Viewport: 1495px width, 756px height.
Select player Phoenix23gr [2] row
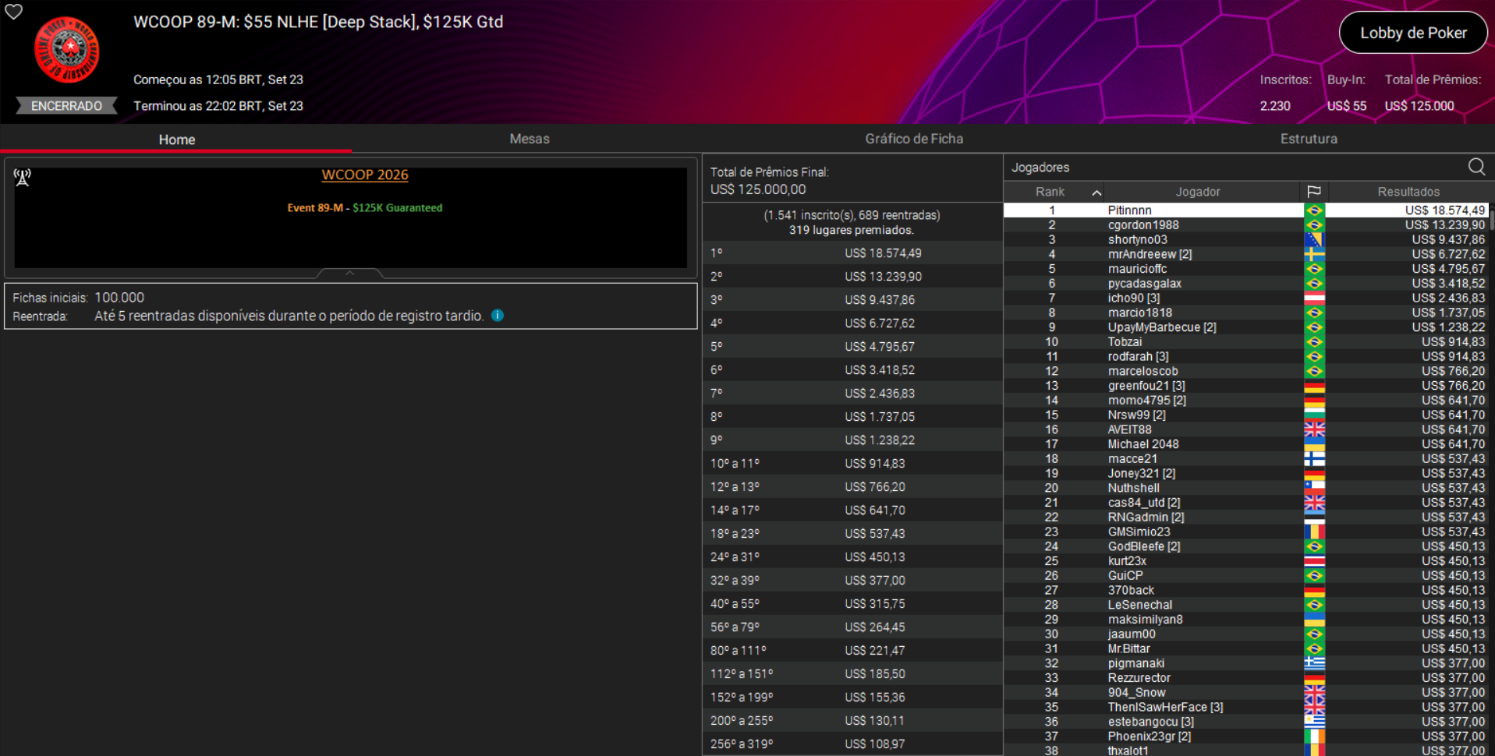(1245, 737)
